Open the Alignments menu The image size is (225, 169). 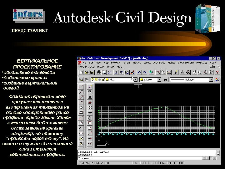click(x=159, y=63)
